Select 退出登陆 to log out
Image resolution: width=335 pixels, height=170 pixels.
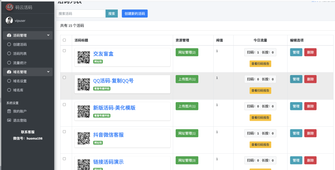click(x=28, y=120)
